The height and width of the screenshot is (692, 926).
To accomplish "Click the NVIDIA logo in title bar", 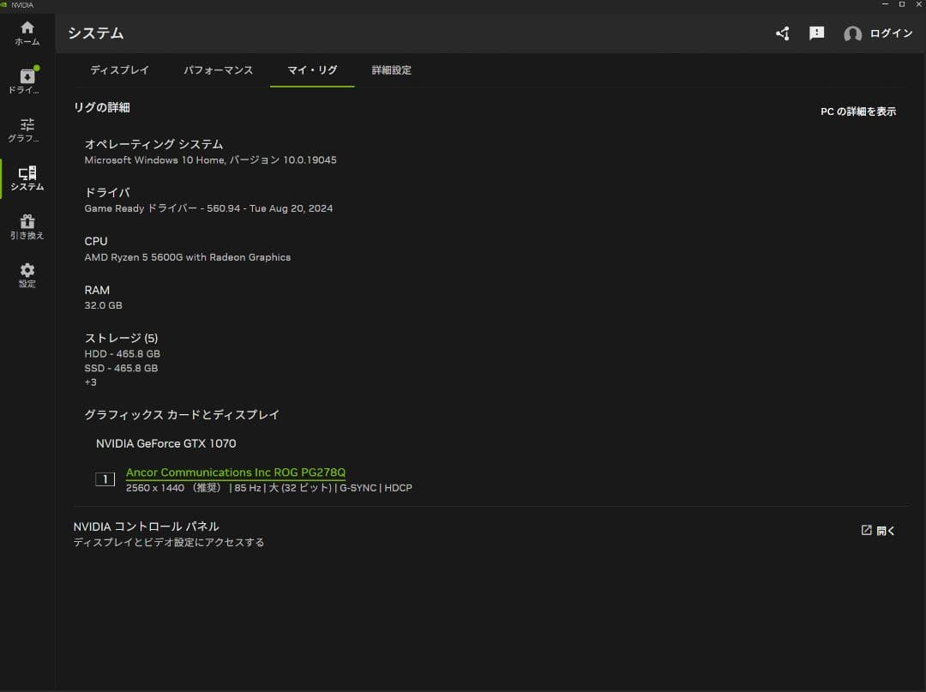I will 5,5.
